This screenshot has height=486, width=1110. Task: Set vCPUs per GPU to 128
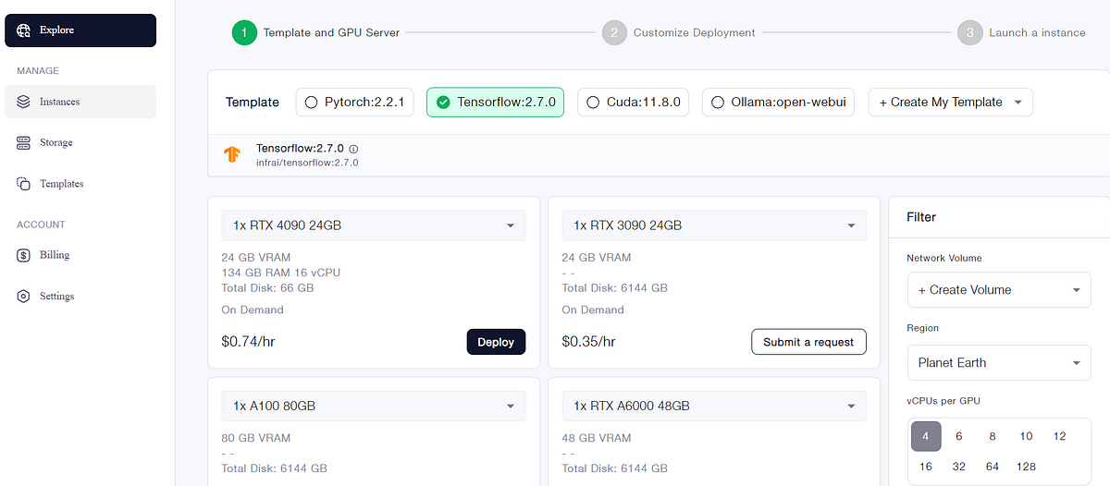(1026, 467)
